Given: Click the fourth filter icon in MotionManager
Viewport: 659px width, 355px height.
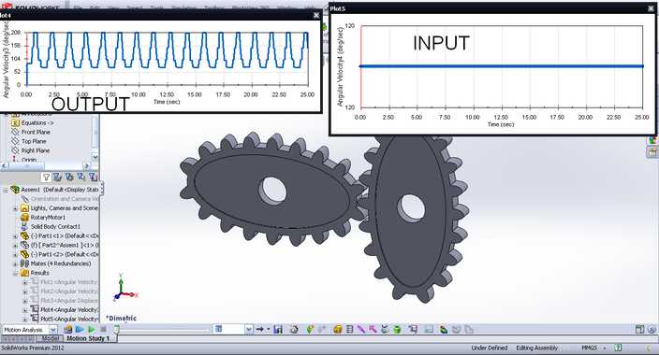Looking at the screenshot, I should (81, 177).
